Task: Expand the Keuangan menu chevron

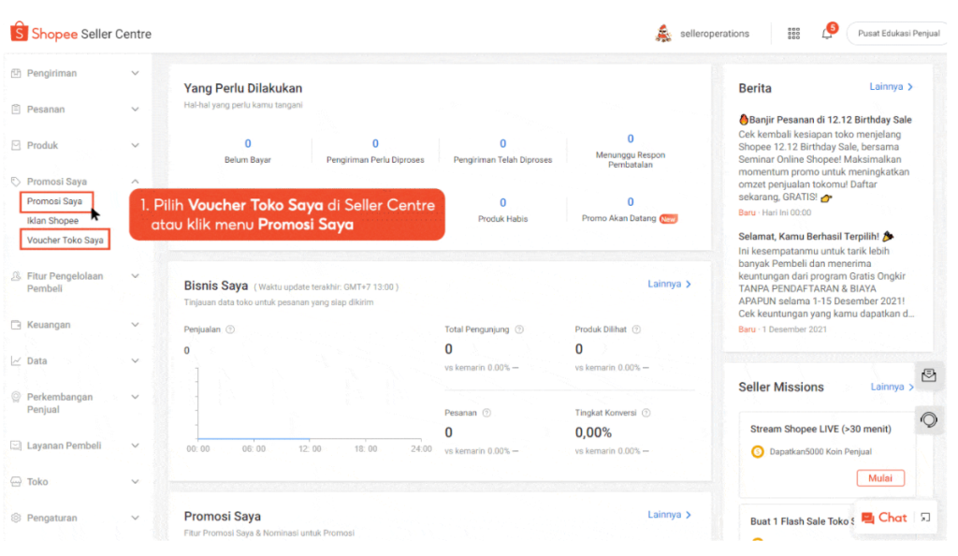Action: [x=135, y=325]
